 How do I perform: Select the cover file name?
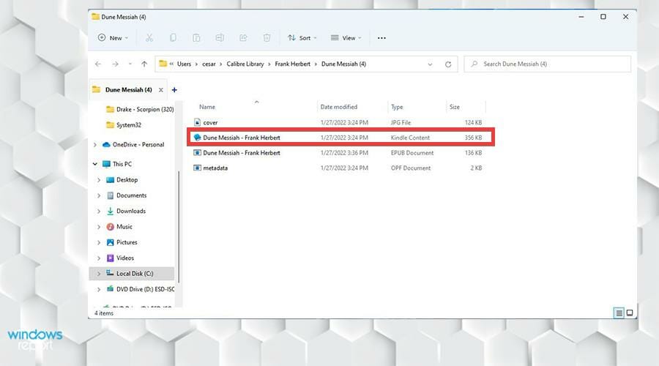(210, 123)
